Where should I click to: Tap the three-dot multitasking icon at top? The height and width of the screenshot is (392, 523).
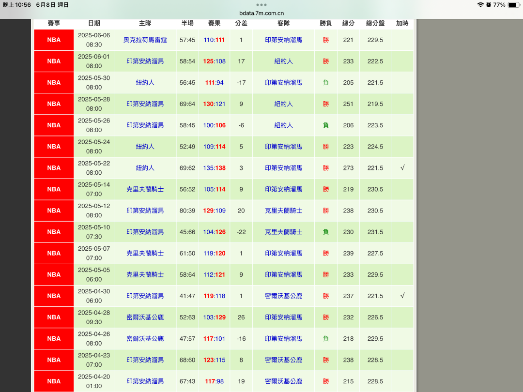coord(261,5)
